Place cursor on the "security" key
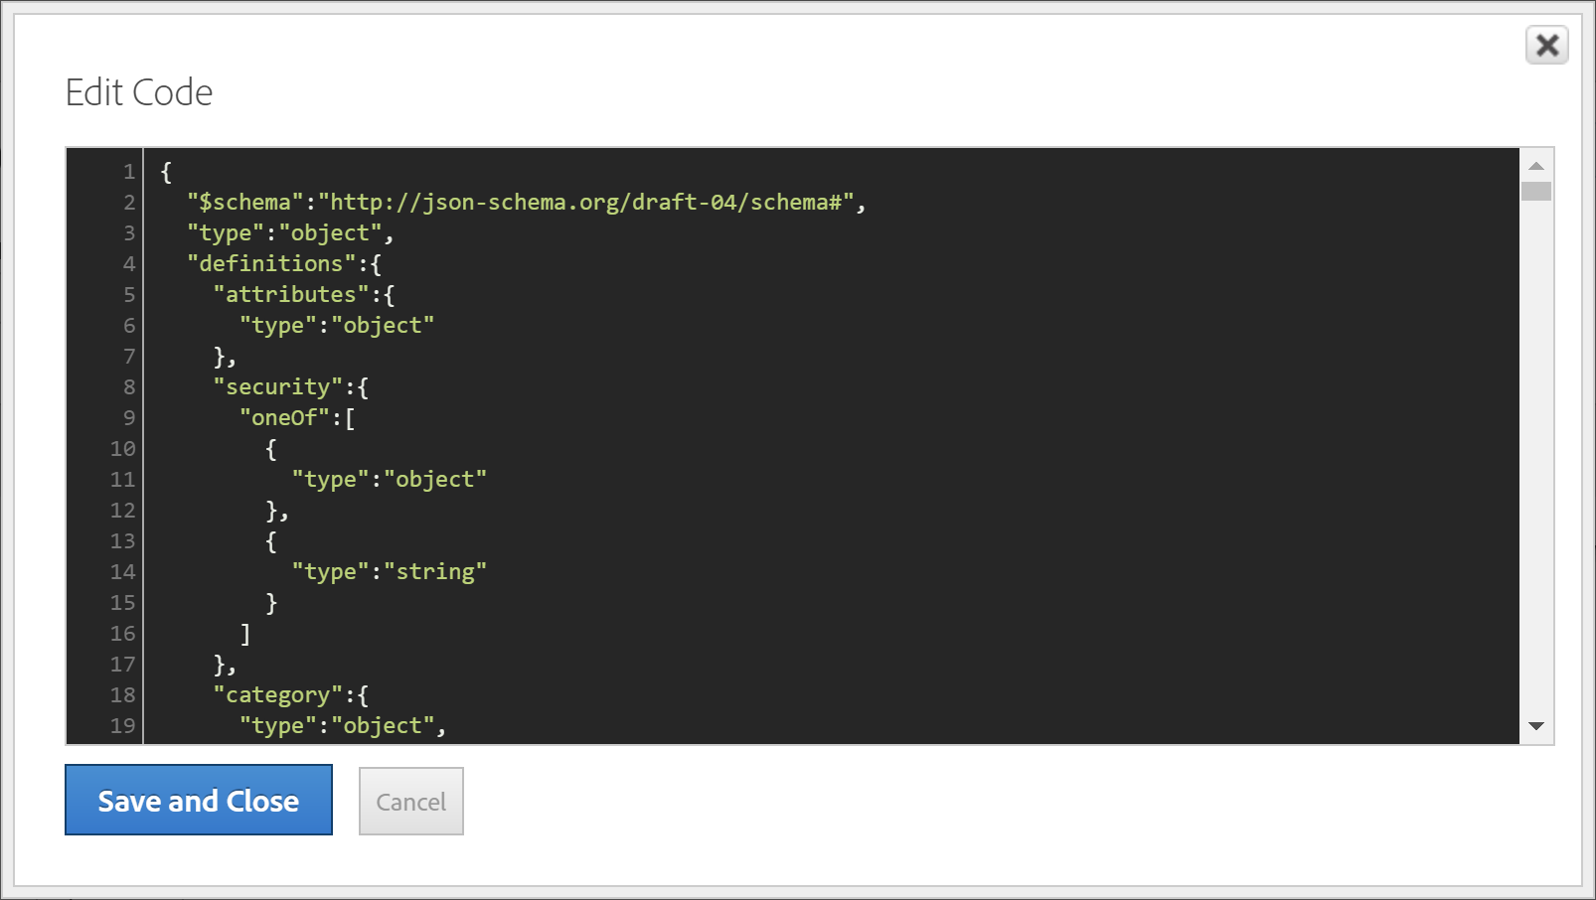 pos(277,387)
